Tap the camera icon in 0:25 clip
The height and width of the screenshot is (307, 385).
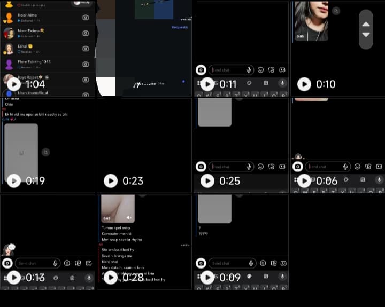pyautogui.click(x=201, y=167)
